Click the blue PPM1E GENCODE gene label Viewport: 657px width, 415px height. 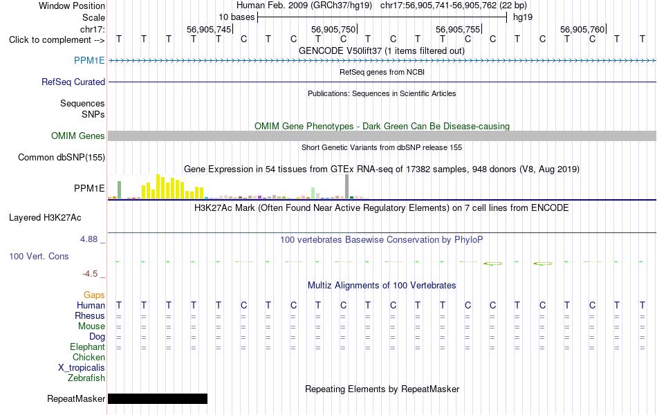tap(89, 60)
